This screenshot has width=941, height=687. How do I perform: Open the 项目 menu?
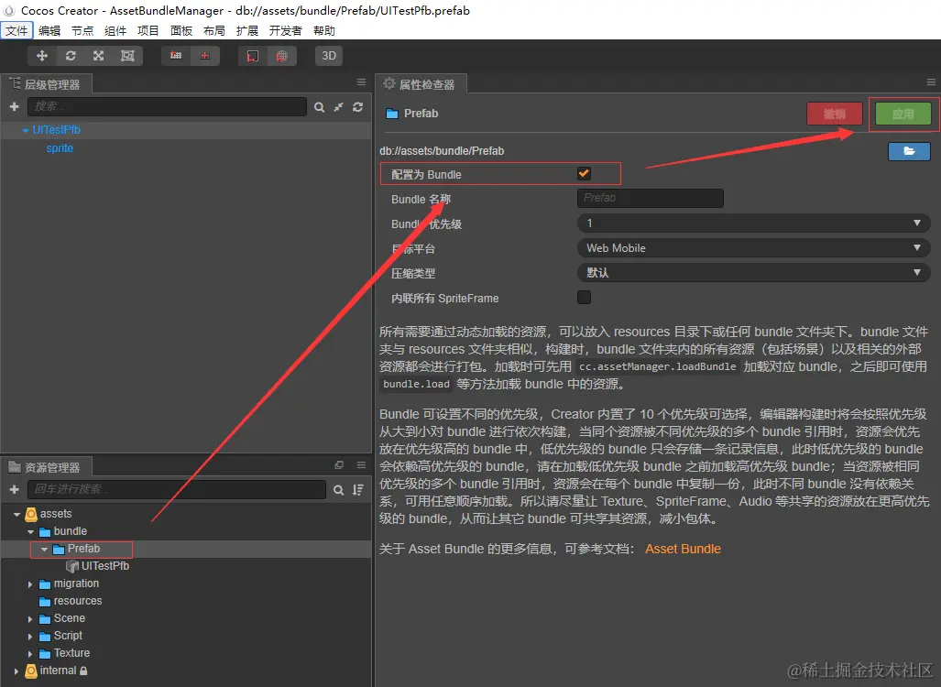[148, 30]
